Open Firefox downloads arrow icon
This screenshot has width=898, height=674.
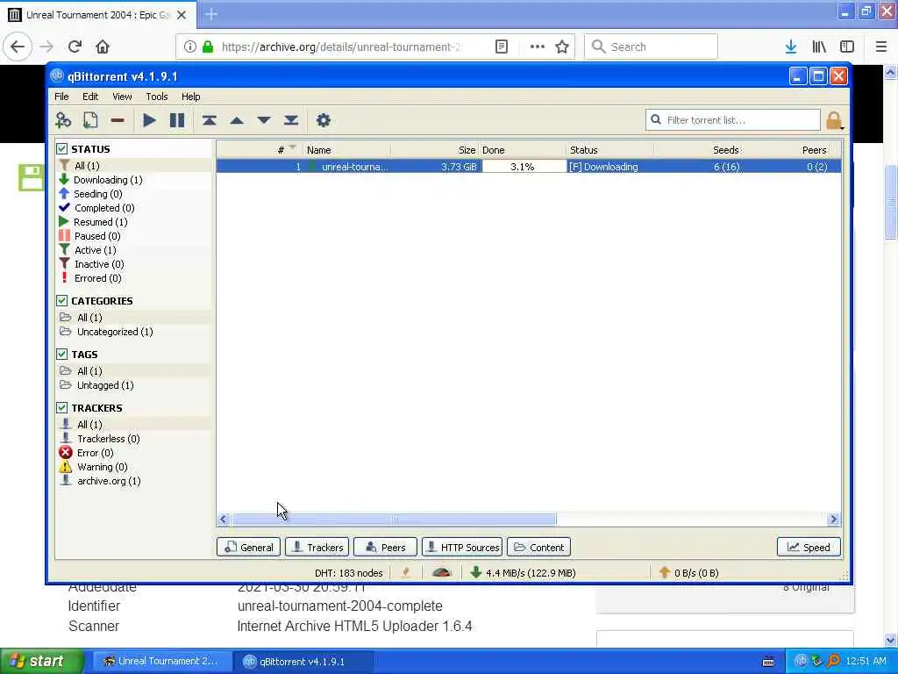coord(791,47)
